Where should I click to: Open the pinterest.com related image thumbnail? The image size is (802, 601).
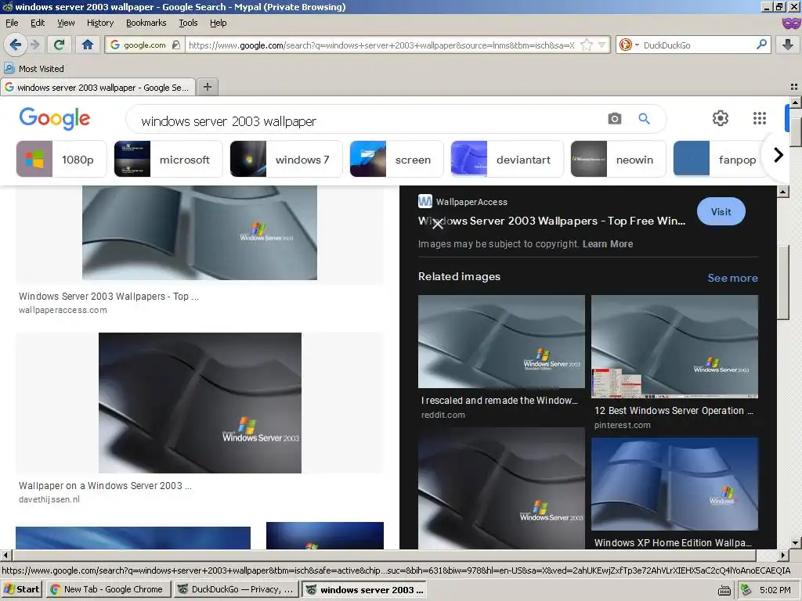click(674, 347)
